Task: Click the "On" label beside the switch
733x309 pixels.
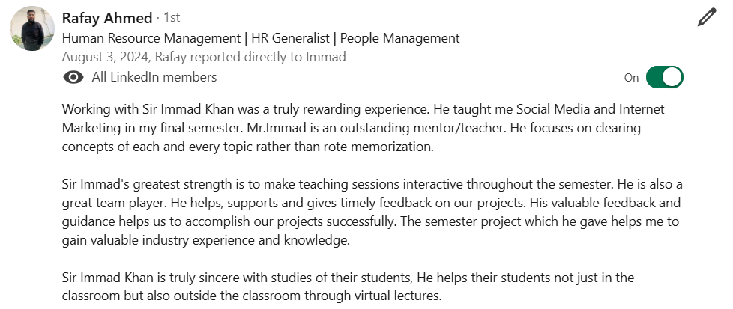Action: point(631,78)
